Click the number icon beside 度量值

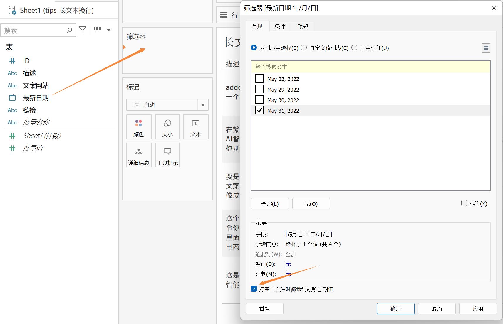pos(12,148)
